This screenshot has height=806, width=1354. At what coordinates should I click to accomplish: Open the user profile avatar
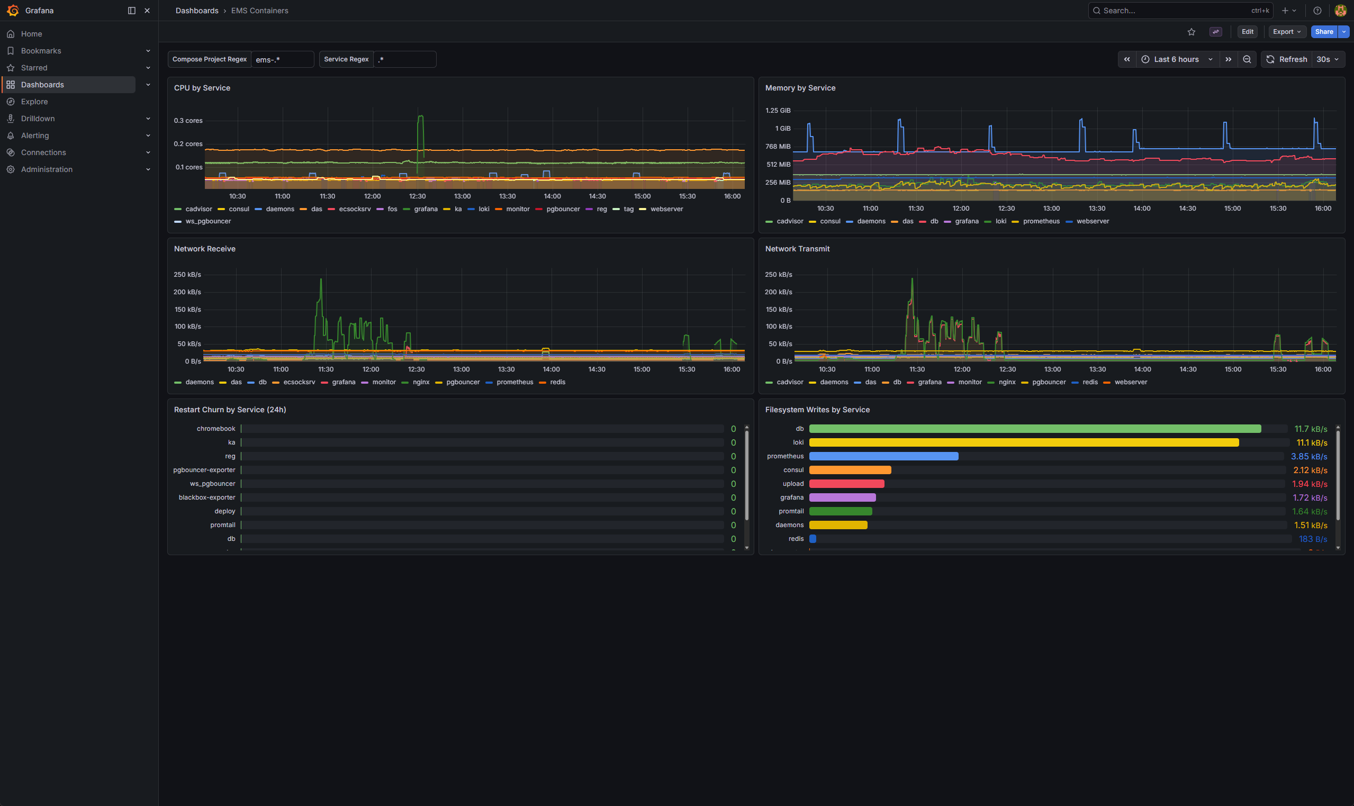[x=1340, y=10]
